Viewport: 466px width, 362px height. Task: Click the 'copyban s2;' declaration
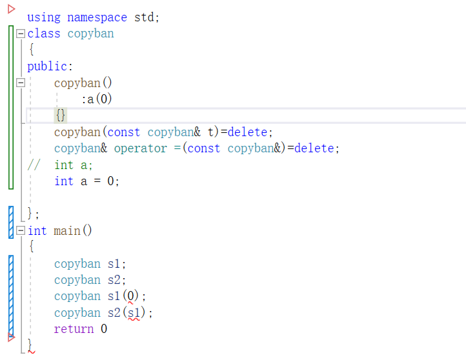[90, 280]
